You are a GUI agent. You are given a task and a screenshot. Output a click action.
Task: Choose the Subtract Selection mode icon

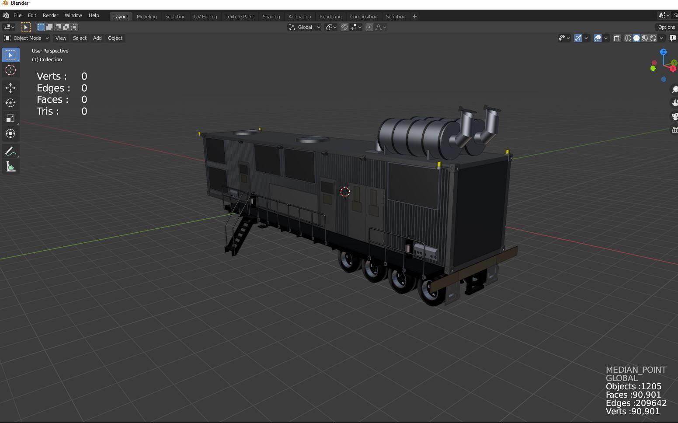pos(58,27)
